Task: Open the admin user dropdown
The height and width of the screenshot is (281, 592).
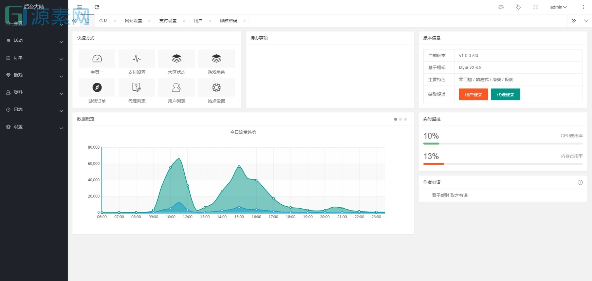Action: [x=558, y=7]
